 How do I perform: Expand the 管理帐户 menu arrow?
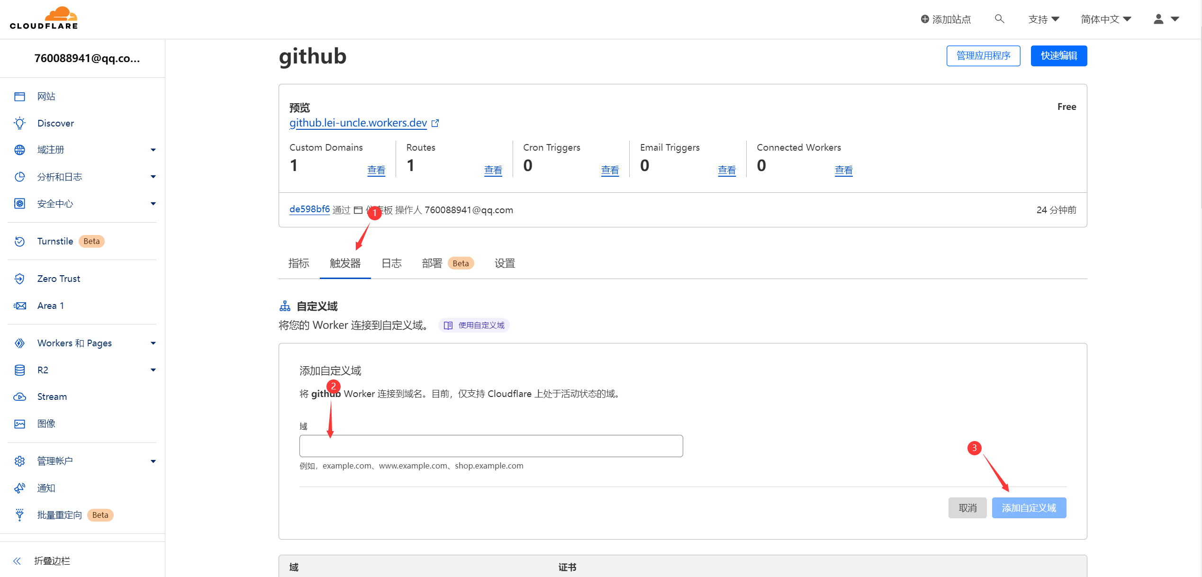click(x=153, y=461)
